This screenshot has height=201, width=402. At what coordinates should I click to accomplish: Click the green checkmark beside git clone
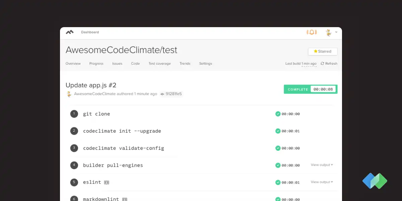pos(278,114)
